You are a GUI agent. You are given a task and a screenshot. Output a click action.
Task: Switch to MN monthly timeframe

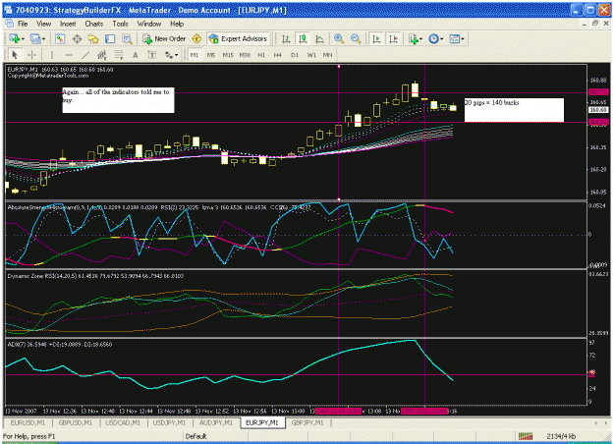click(x=328, y=55)
